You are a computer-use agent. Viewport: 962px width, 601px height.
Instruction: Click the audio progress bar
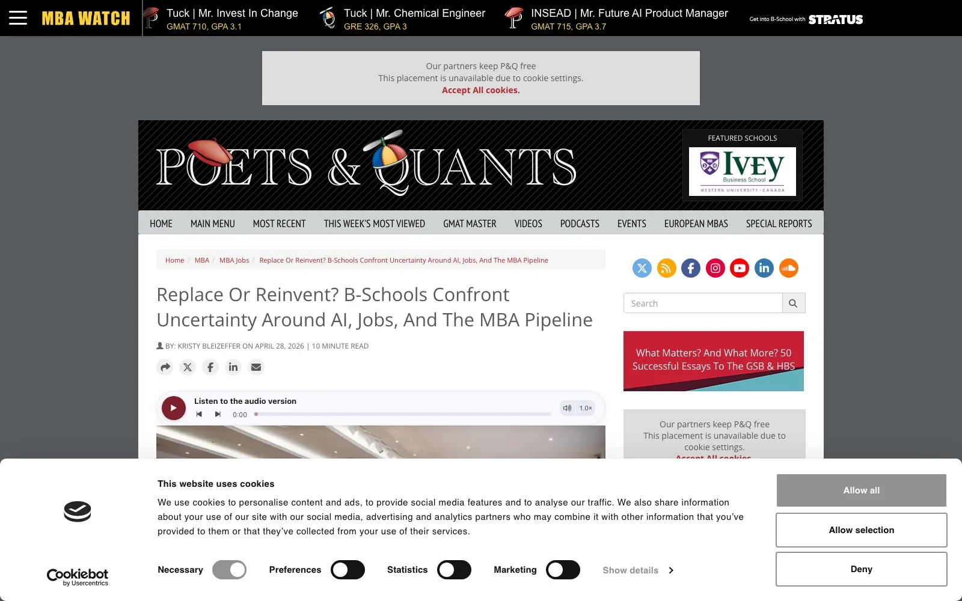click(x=403, y=414)
